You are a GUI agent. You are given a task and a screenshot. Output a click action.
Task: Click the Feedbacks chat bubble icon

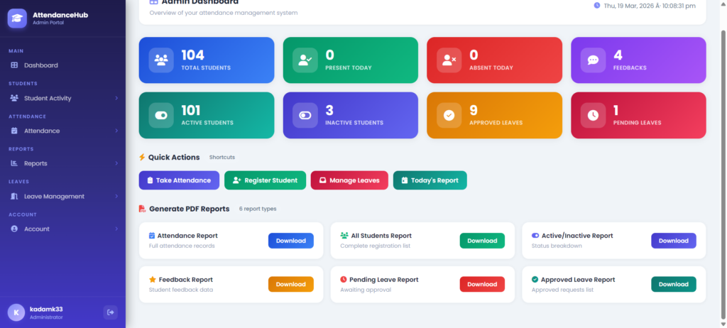tap(593, 60)
